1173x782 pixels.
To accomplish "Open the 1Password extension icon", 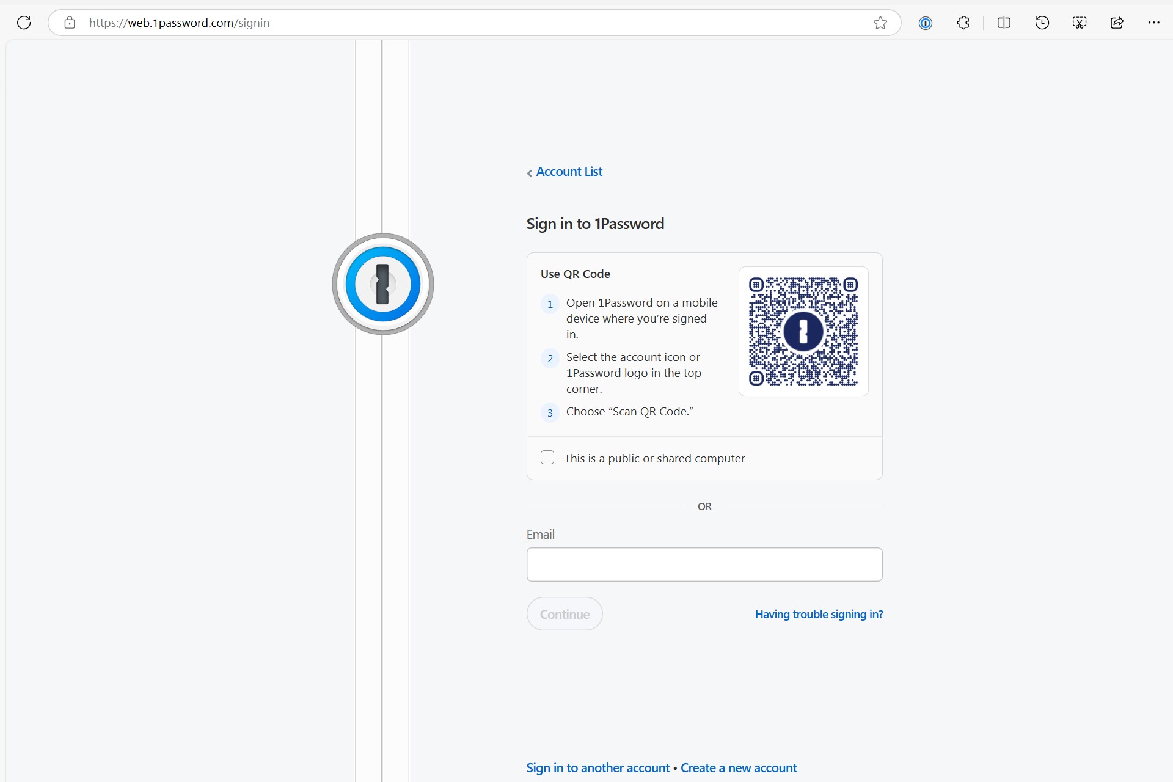I will 926,23.
